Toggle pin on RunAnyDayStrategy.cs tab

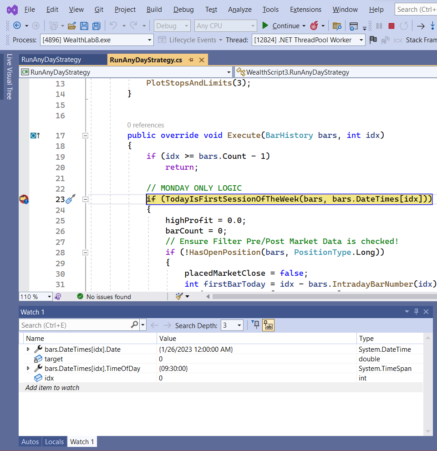pos(191,60)
